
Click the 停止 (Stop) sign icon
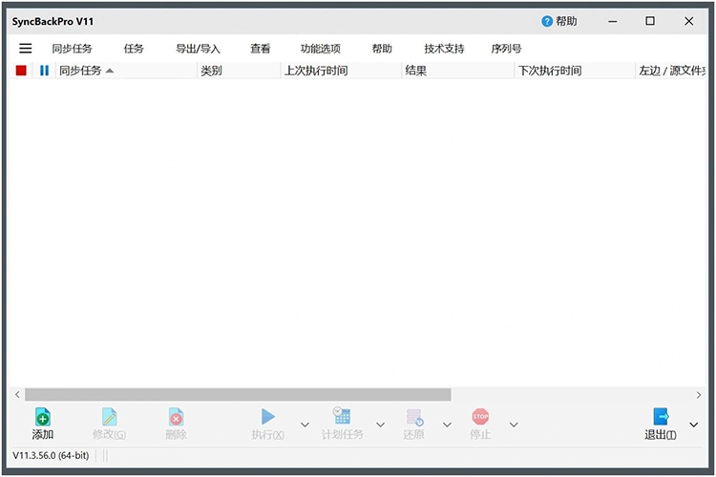click(x=480, y=417)
